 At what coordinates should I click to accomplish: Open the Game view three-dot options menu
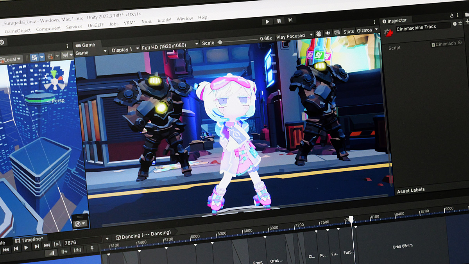pyautogui.click(x=374, y=22)
